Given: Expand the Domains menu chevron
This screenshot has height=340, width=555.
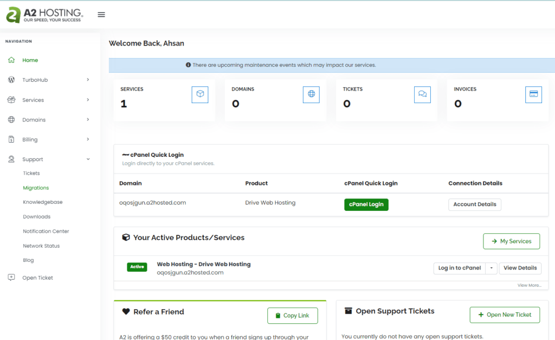Looking at the screenshot, I should (x=88, y=120).
